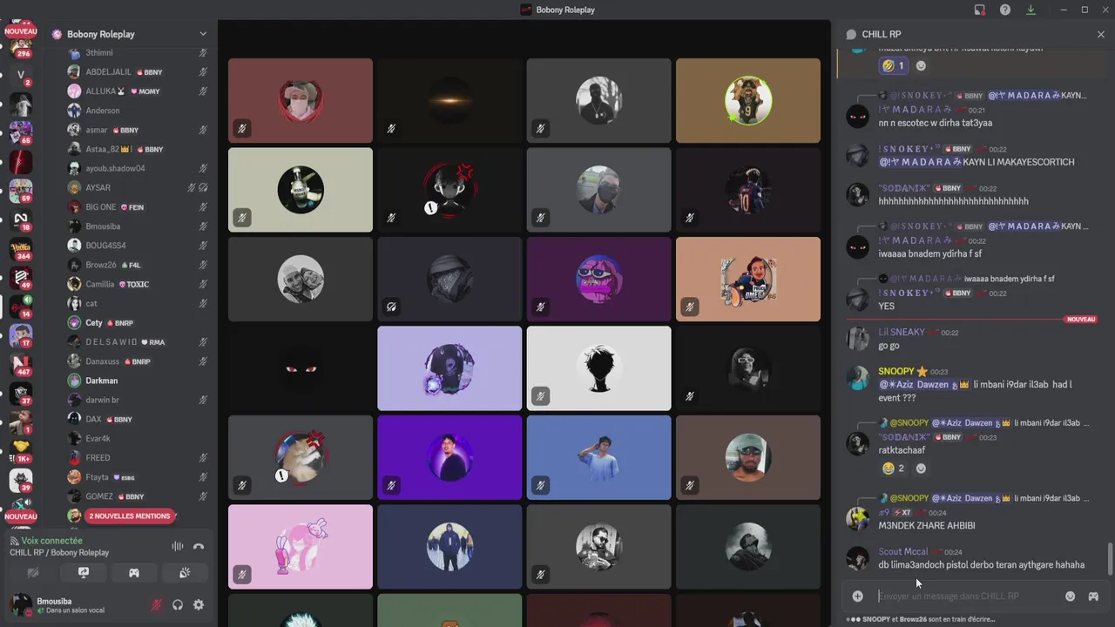Open server icon with 1K+ badge
1115x627 pixels.
click(21, 450)
